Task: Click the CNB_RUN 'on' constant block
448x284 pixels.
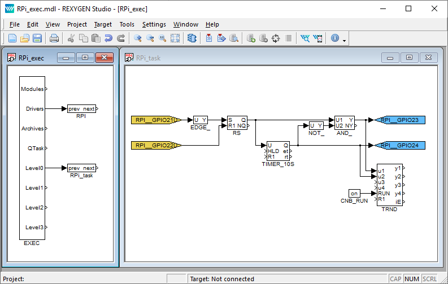Action: pyautogui.click(x=354, y=194)
